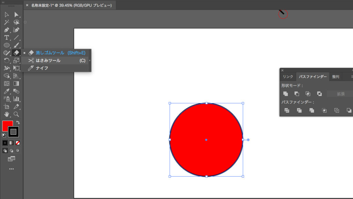Click the black Stroke swatch
The height and width of the screenshot is (199, 353).
tap(13, 132)
